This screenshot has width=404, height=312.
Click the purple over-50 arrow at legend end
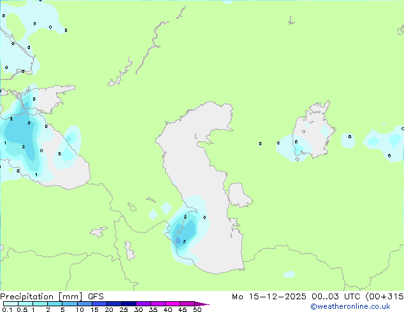click(201, 304)
